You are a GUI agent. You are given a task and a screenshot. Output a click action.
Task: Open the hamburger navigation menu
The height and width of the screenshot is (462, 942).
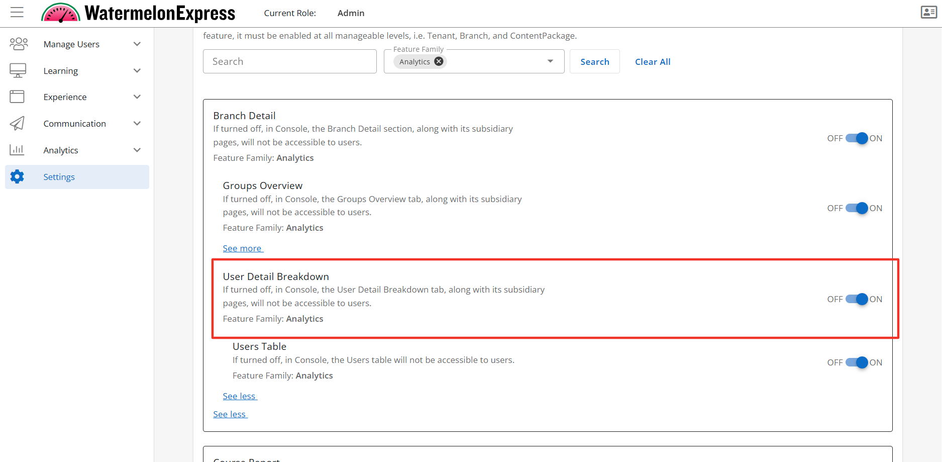(17, 13)
